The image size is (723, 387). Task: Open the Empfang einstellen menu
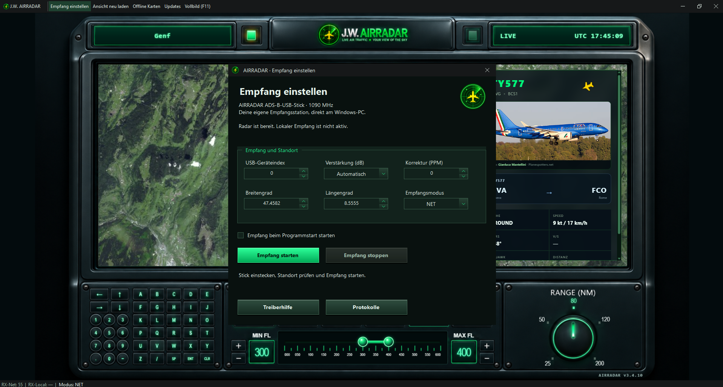(x=69, y=6)
